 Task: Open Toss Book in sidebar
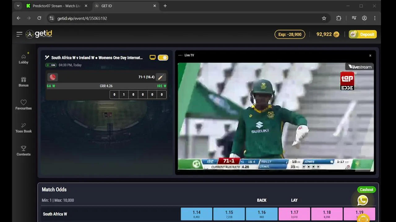24,128
